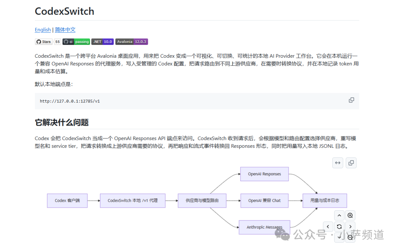Open the star count 55 badge
The image size is (397, 251).
(x=57, y=42)
